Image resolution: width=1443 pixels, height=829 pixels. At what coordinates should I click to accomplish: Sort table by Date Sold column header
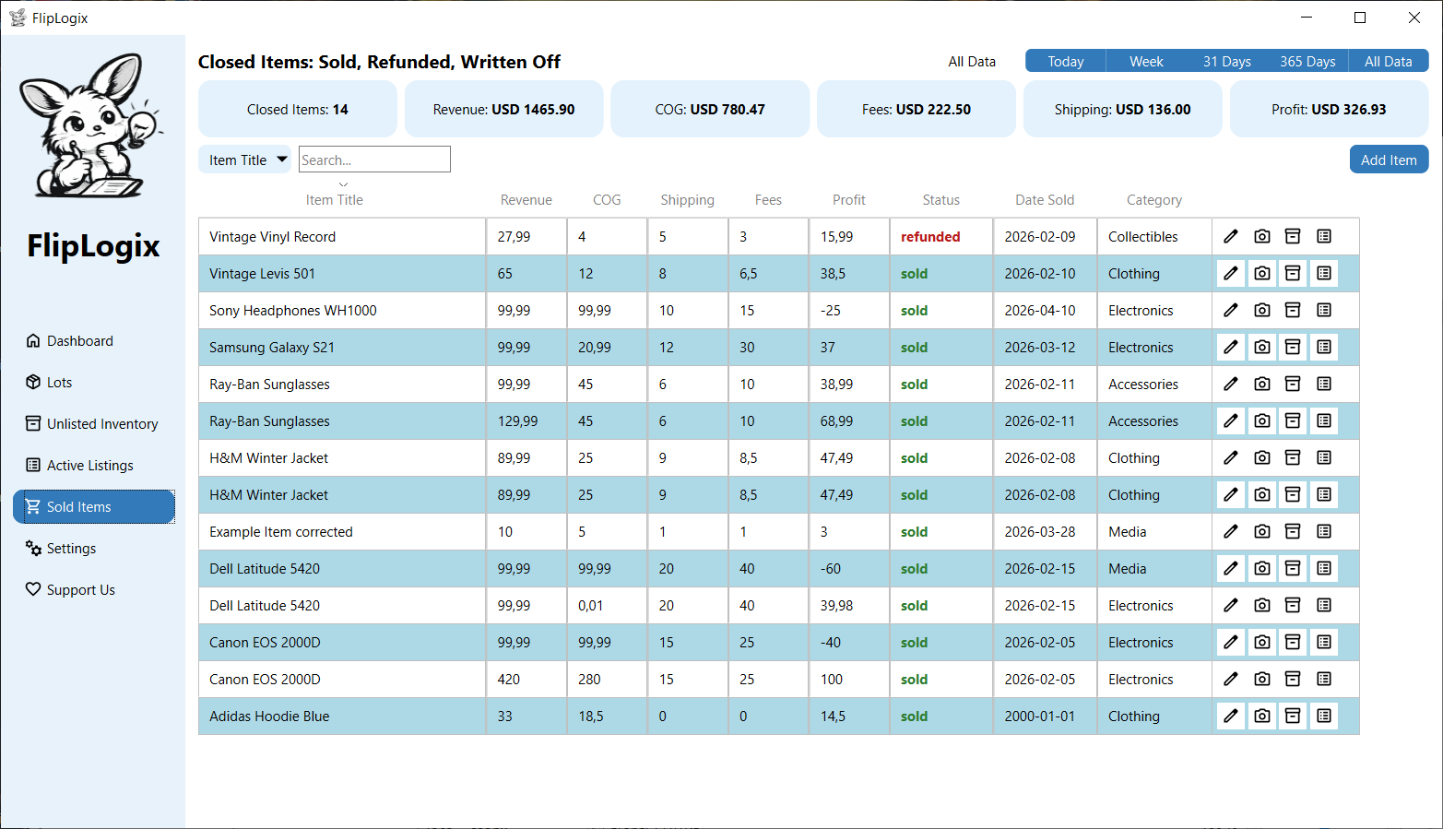[x=1044, y=200]
